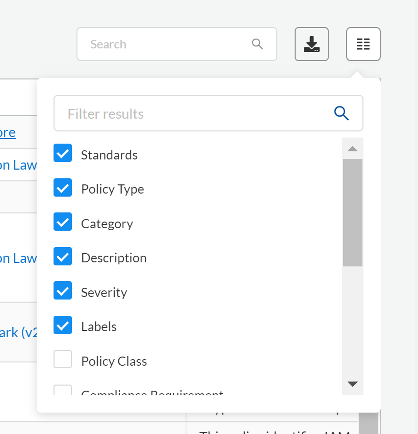Focus the Filter results input field
This screenshot has height=434, width=418.
coord(194,114)
